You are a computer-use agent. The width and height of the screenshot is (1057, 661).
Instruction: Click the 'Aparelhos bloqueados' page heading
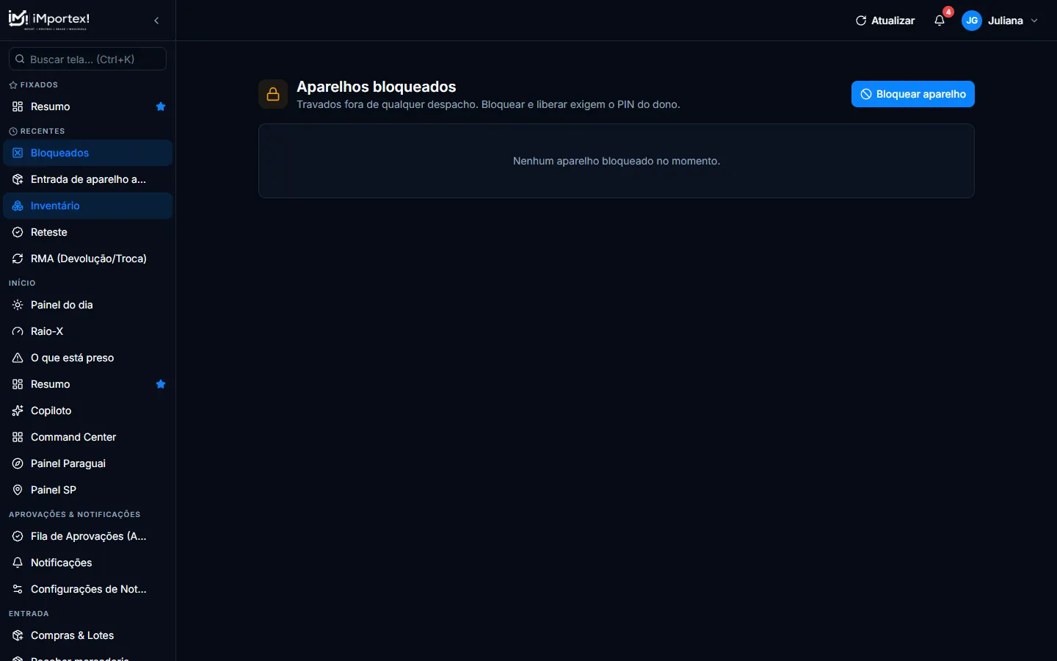coord(377,87)
